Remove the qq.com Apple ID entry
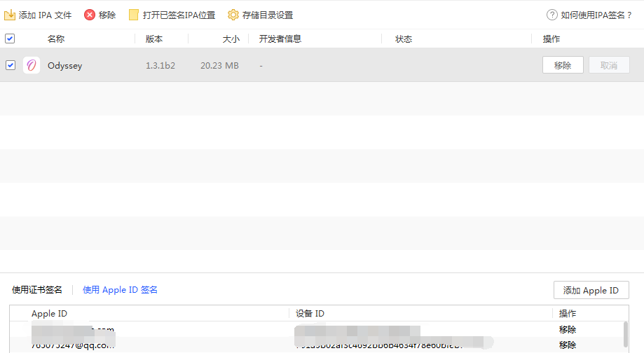Image resolution: width=644 pixels, height=353 pixels. pos(567,345)
